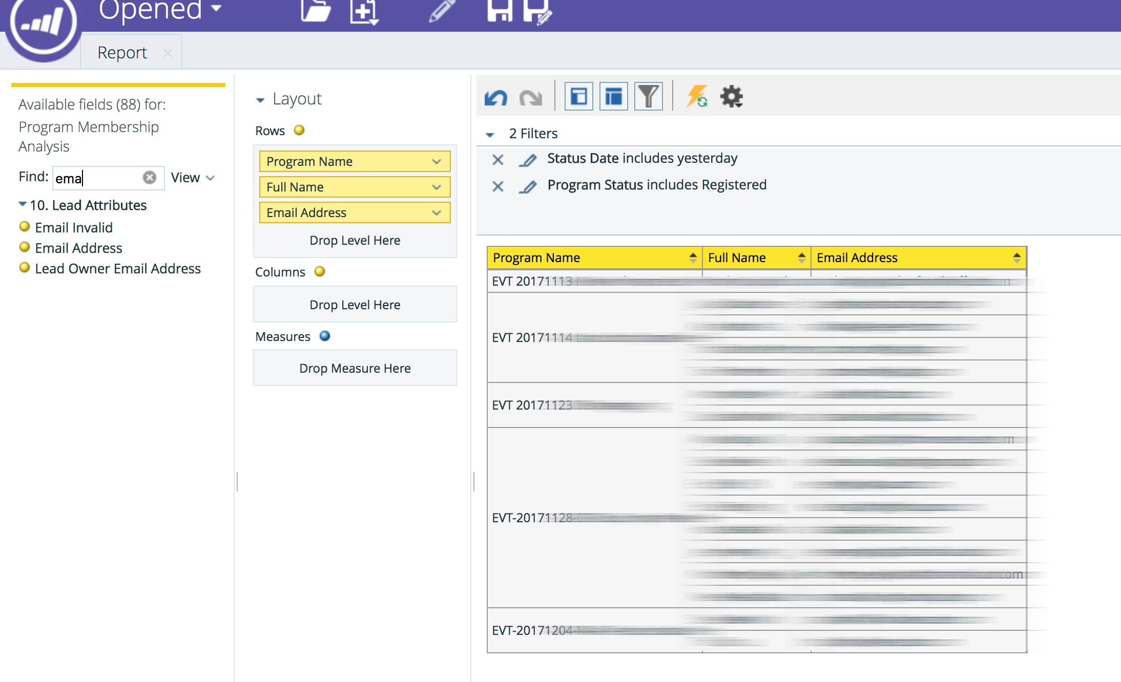The width and height of the screenshot is (1121, 682).
Task: Open report options gear icon
Action: point(731,96)
